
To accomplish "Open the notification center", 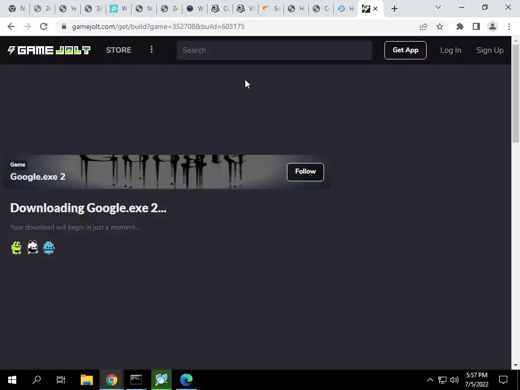I will click(503, 380).
